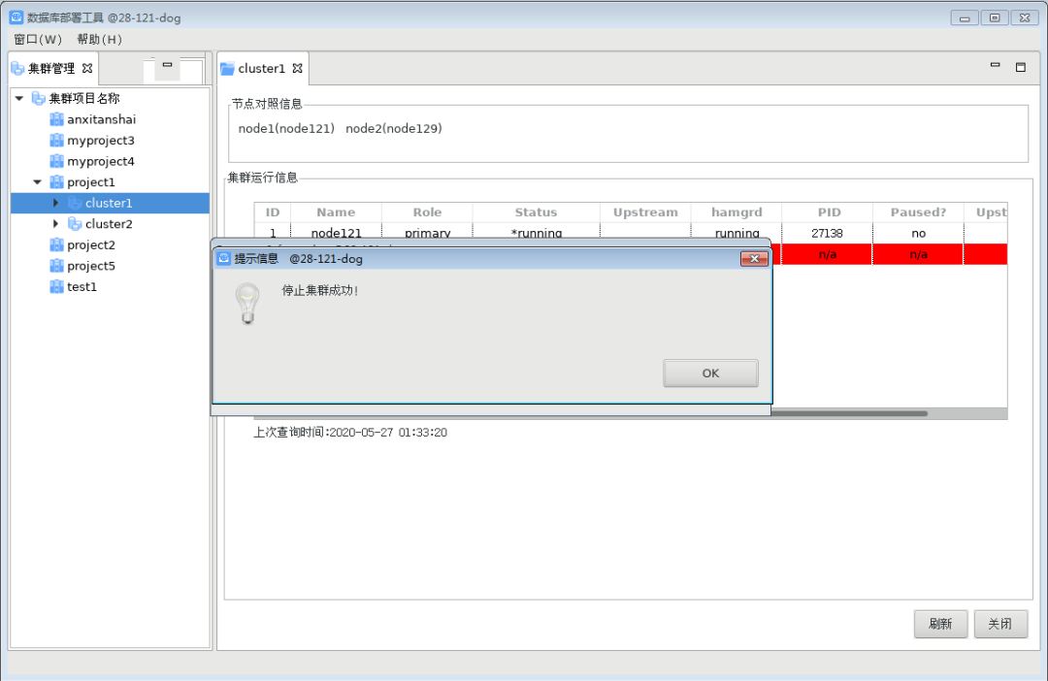
Task: Click the 数据库部署工具 window title icon
Action: (x=16, y=17)
